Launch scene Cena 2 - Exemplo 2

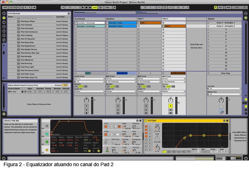208,26
